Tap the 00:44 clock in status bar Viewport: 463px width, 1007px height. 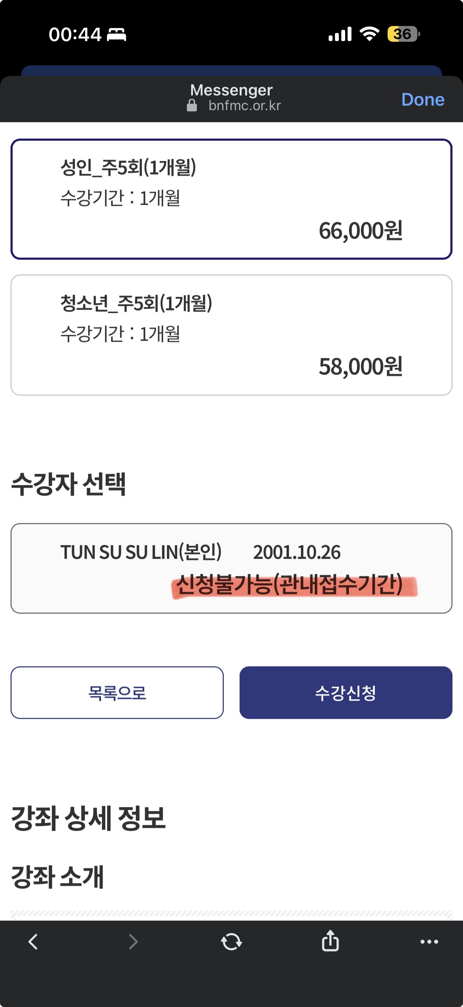tap(75, 34)
